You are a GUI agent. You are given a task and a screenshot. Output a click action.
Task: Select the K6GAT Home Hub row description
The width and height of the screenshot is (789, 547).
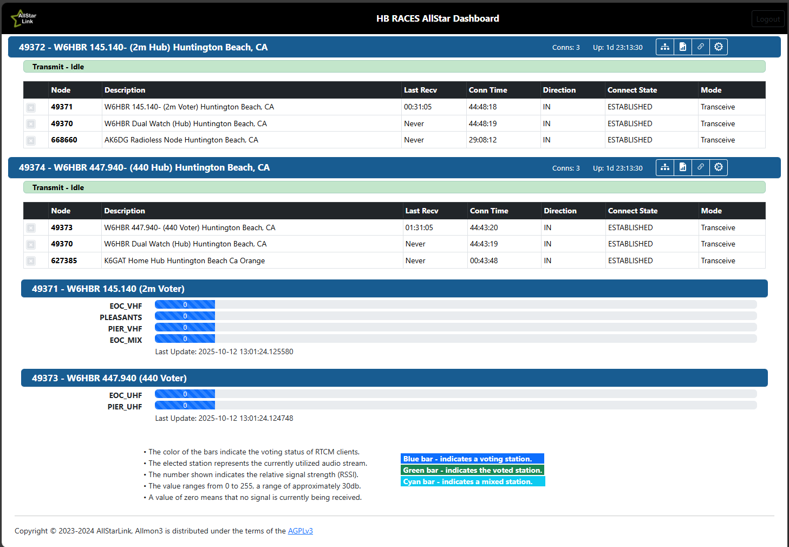click(x=184, y=261)
